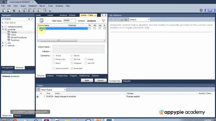Toggle the left sidebar panel visibility icon

(x=206, y=10)
